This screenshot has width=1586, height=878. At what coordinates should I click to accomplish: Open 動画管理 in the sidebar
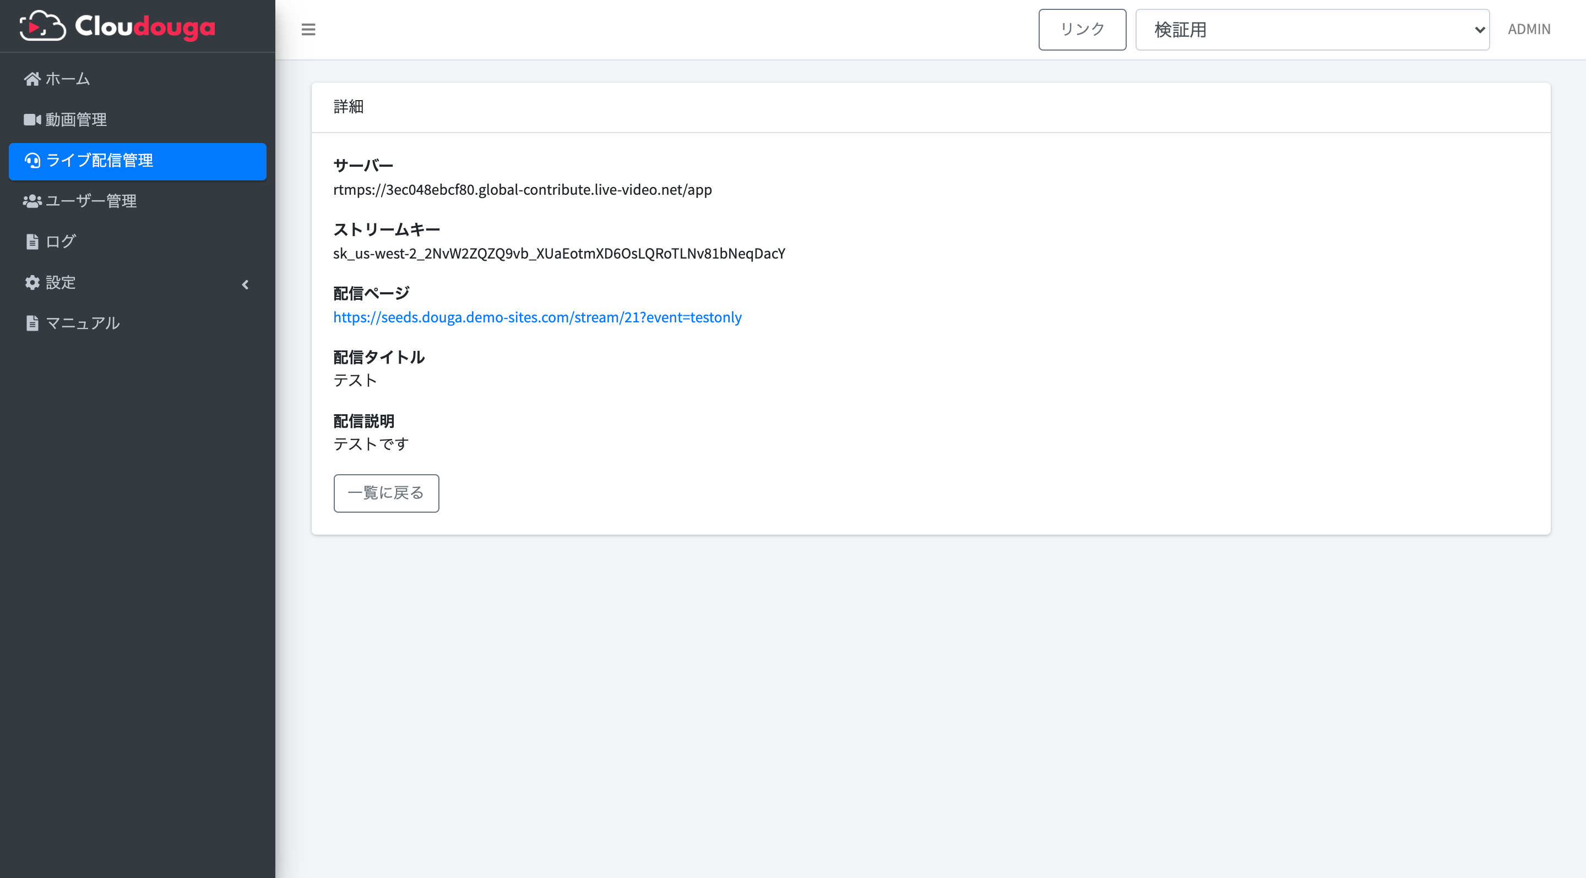(x=137, y=119)
